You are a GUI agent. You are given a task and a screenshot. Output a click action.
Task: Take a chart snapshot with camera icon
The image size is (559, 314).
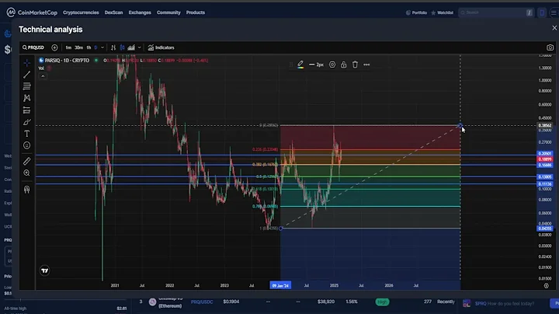[x=550, y=47]
